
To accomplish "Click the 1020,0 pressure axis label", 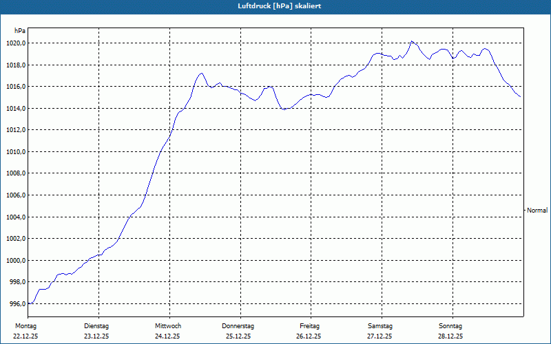I will pyautogui.click(x=15, y=43).
